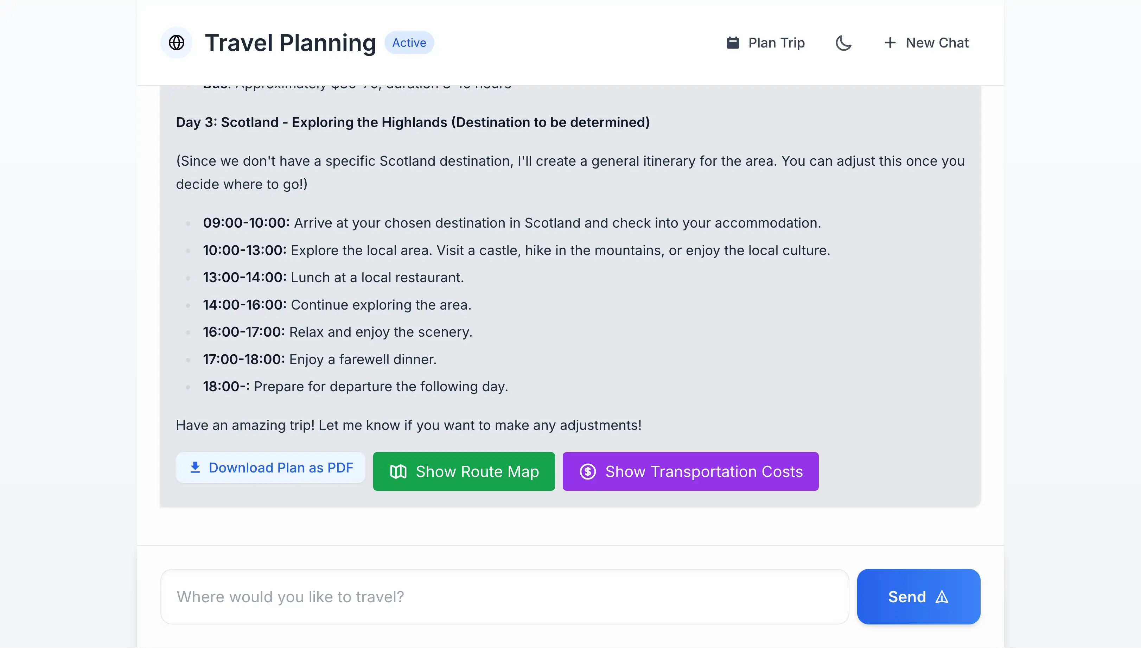Click the Travel Planning heading

(x=290, y=42)
